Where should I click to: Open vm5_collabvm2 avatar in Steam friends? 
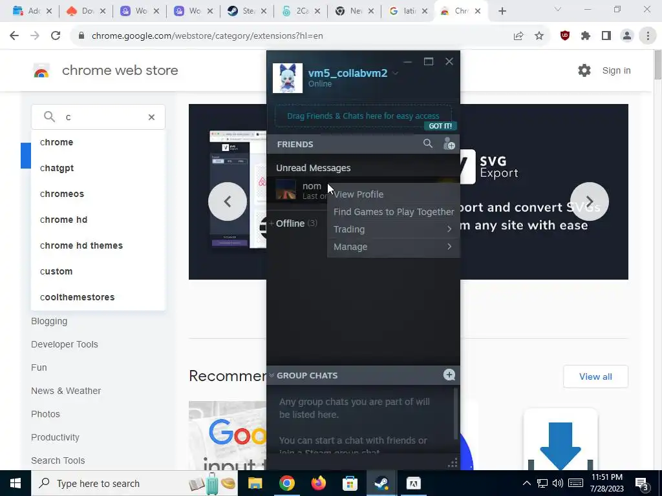point(288,78)
